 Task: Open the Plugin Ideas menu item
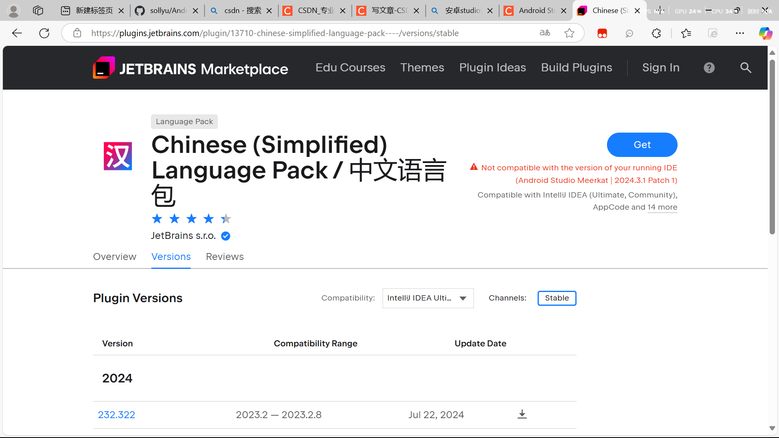click(492, 67)
